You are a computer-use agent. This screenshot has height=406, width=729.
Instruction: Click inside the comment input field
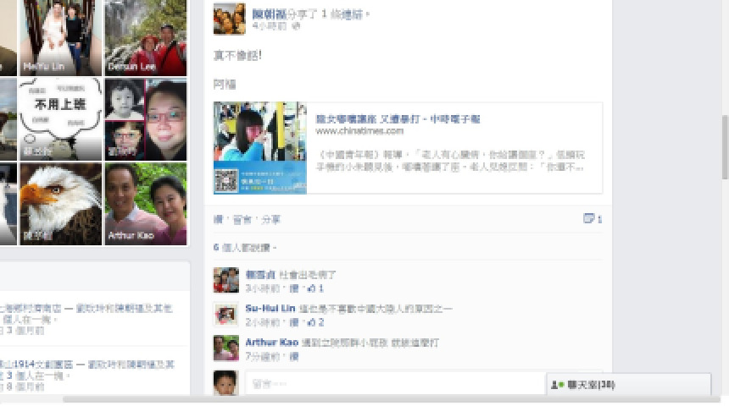[x=395, y=383]
